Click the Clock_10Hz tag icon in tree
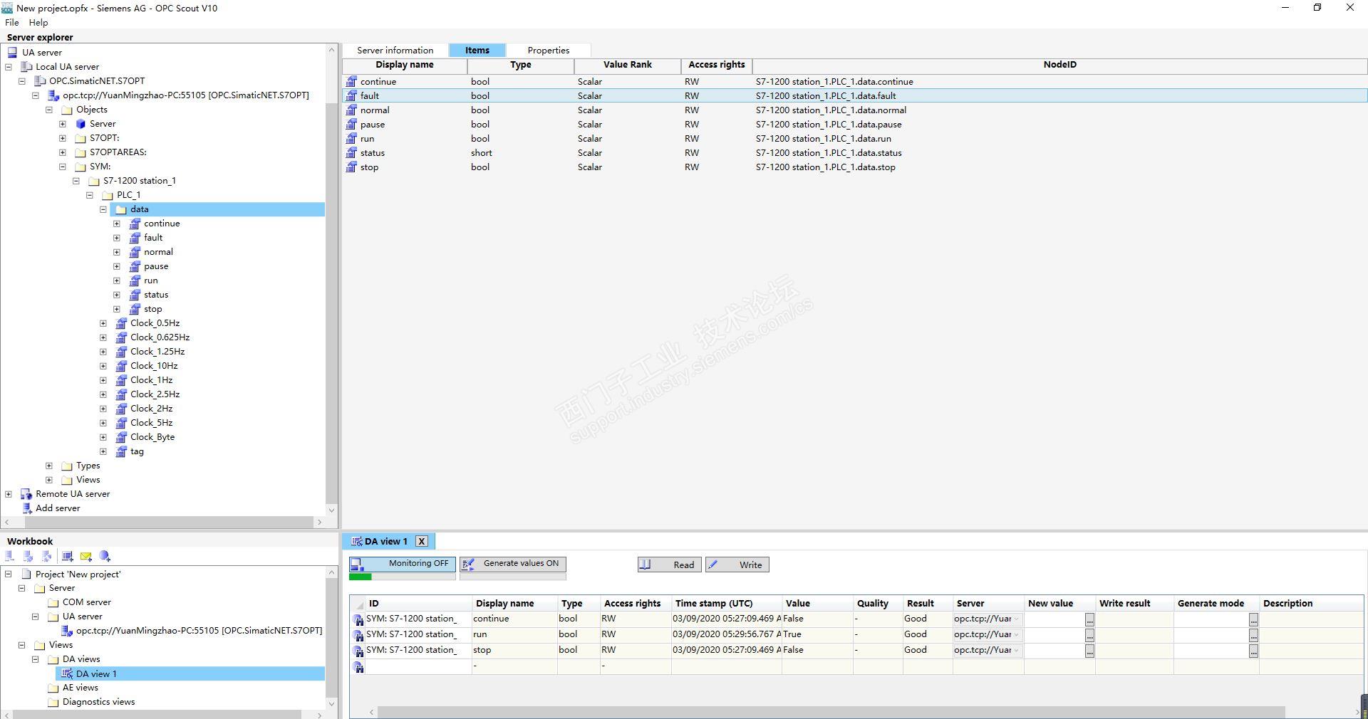 [x=121, y=366]
